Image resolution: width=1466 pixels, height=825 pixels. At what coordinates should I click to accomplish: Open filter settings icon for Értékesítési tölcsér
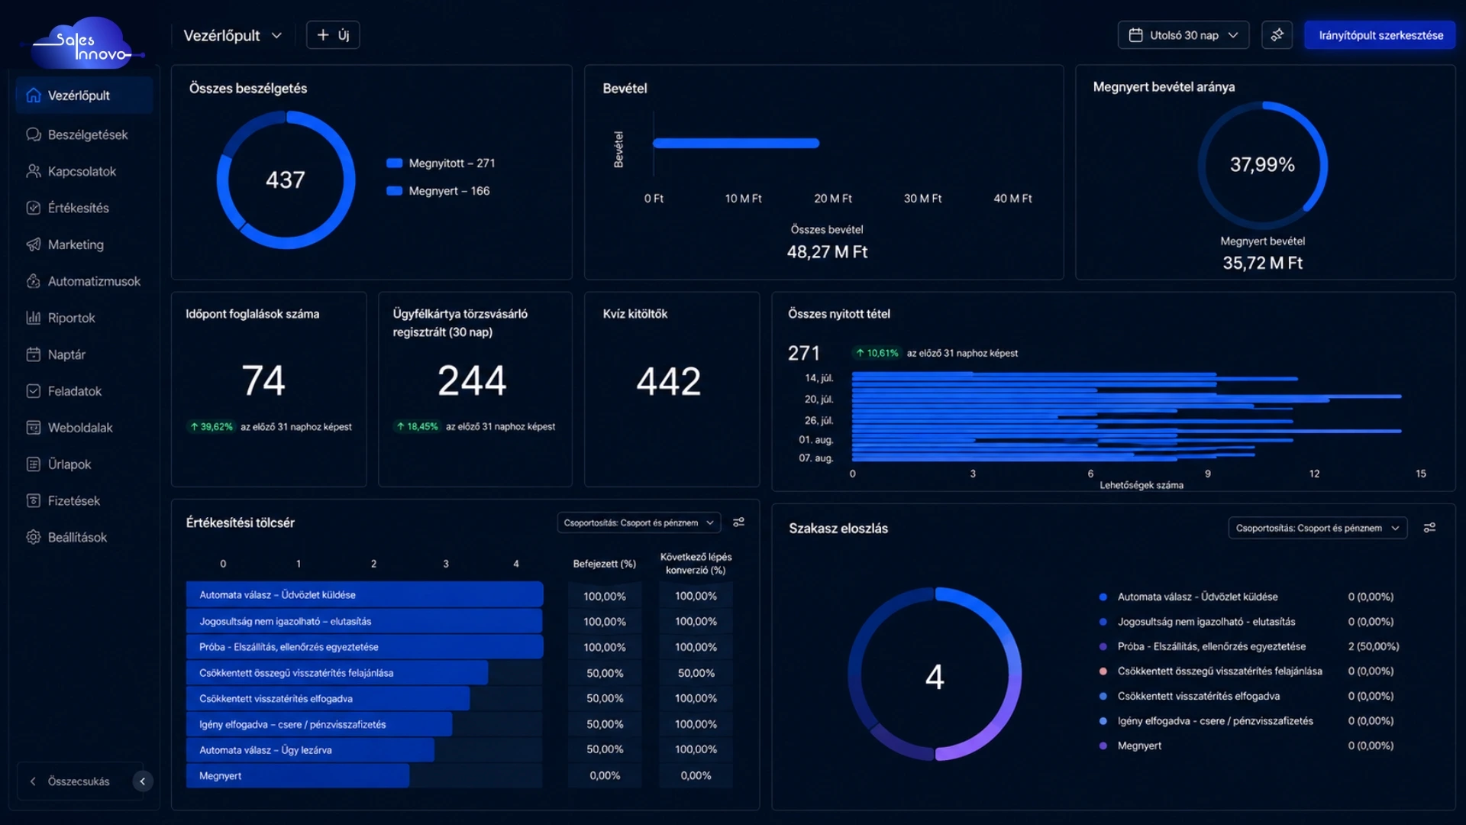(738, 522)
